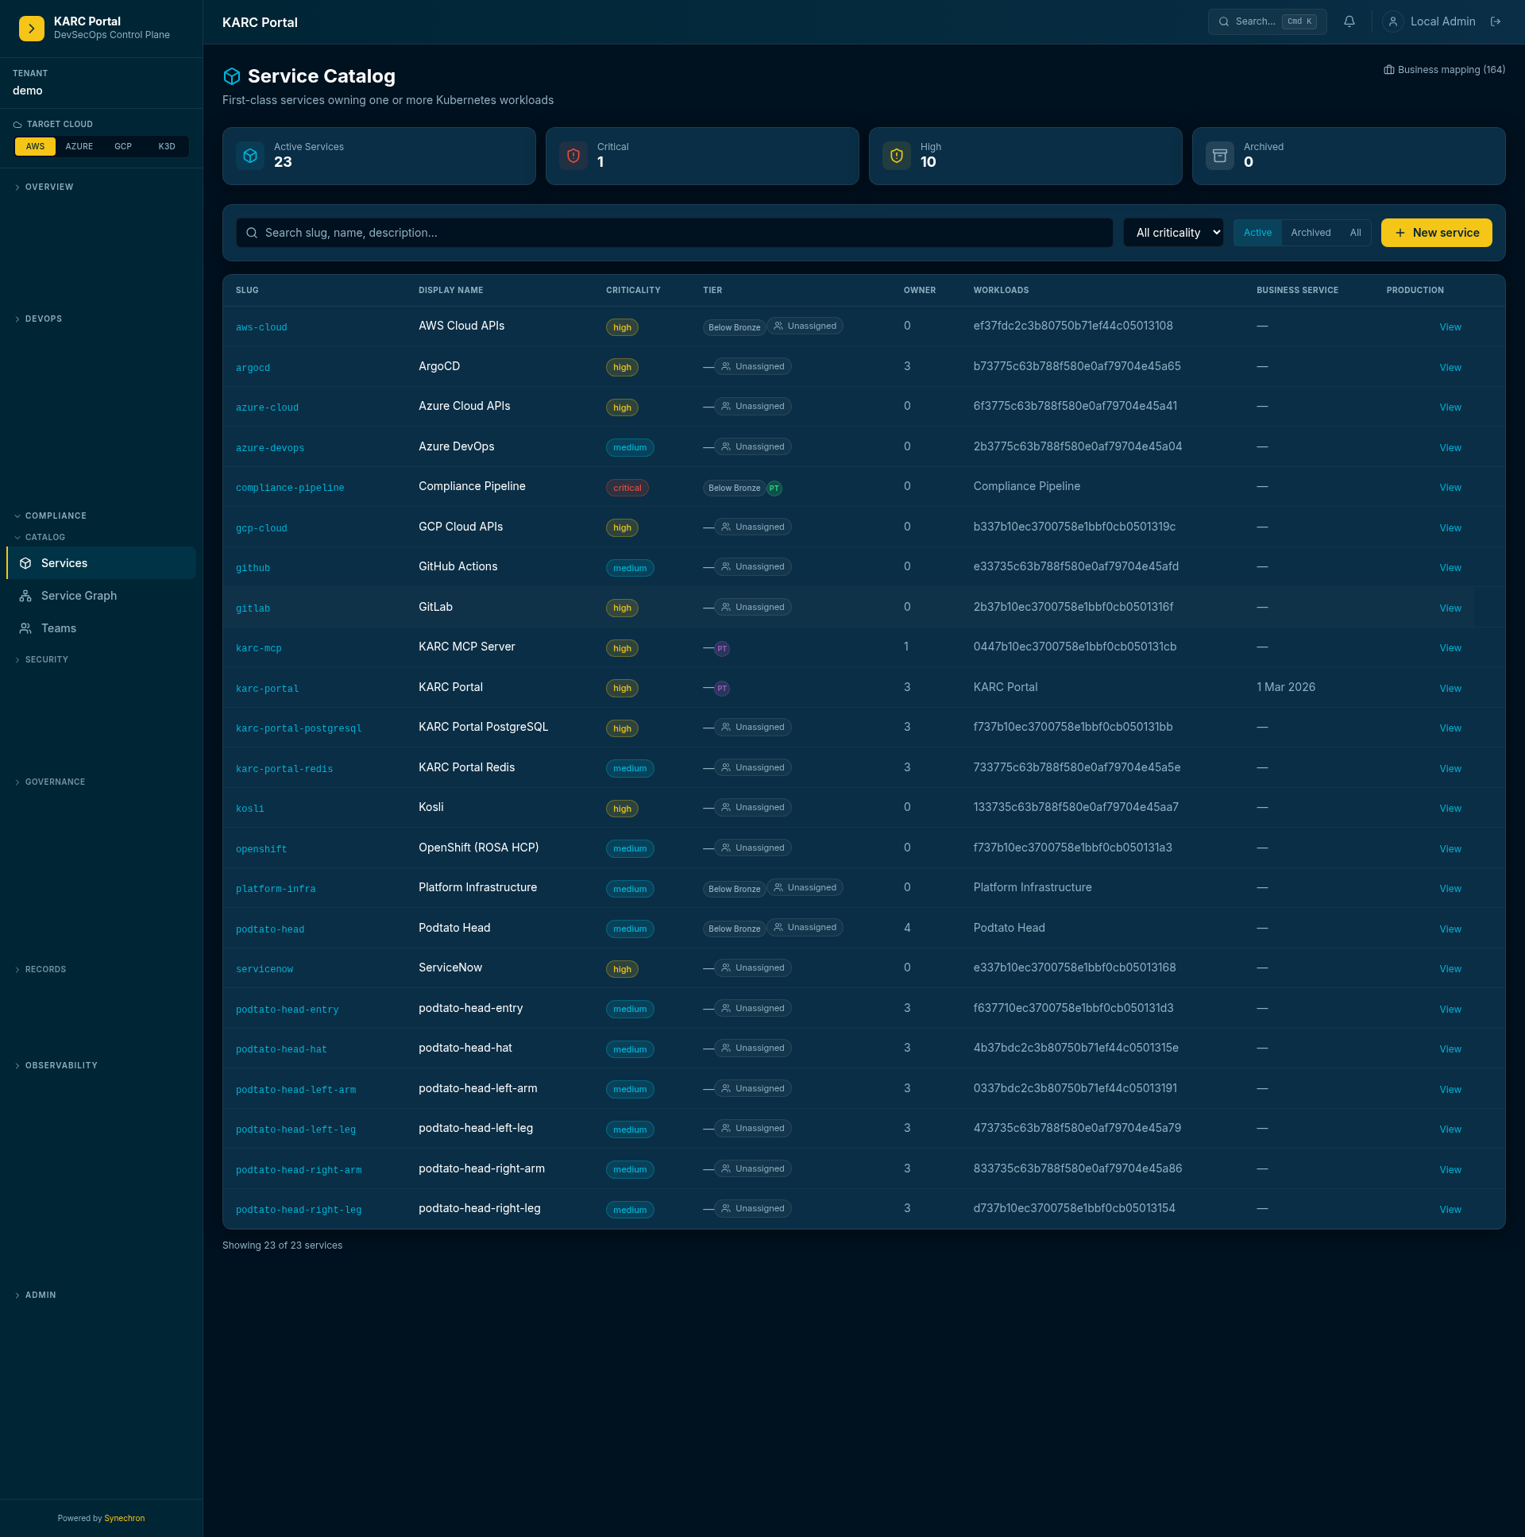The height and width of the screenshot is (1537, 1525).
Task: Click the purple PT badge on karc-portal row
Action: [x=721, y=689]
